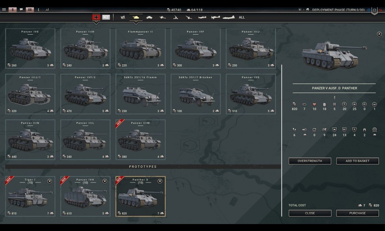Show the tactical bomber class
Image resolution: width=385 pixels, height=231 pixels.
[x=216, y=17]
